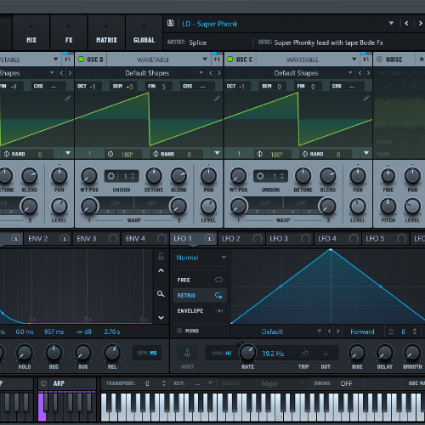This screenshot has width=425, height=425.
Task: Go to previous preset arrow
Action: pyautogui.click(x=406, y=23)
